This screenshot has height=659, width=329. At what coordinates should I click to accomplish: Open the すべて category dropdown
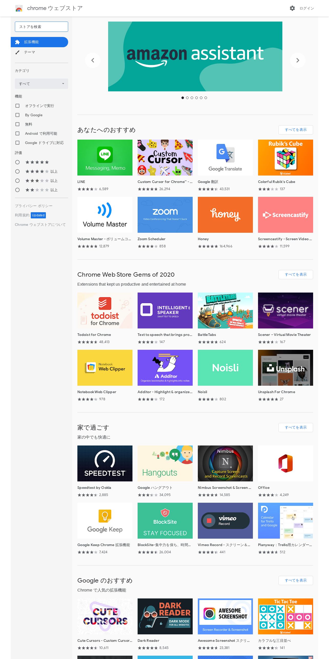(42, 84)
